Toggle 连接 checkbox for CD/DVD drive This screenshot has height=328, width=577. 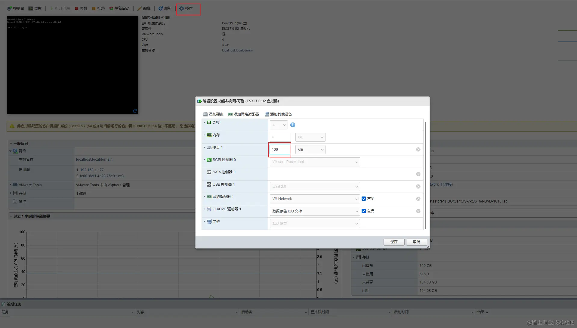click(x=364, y=211)
